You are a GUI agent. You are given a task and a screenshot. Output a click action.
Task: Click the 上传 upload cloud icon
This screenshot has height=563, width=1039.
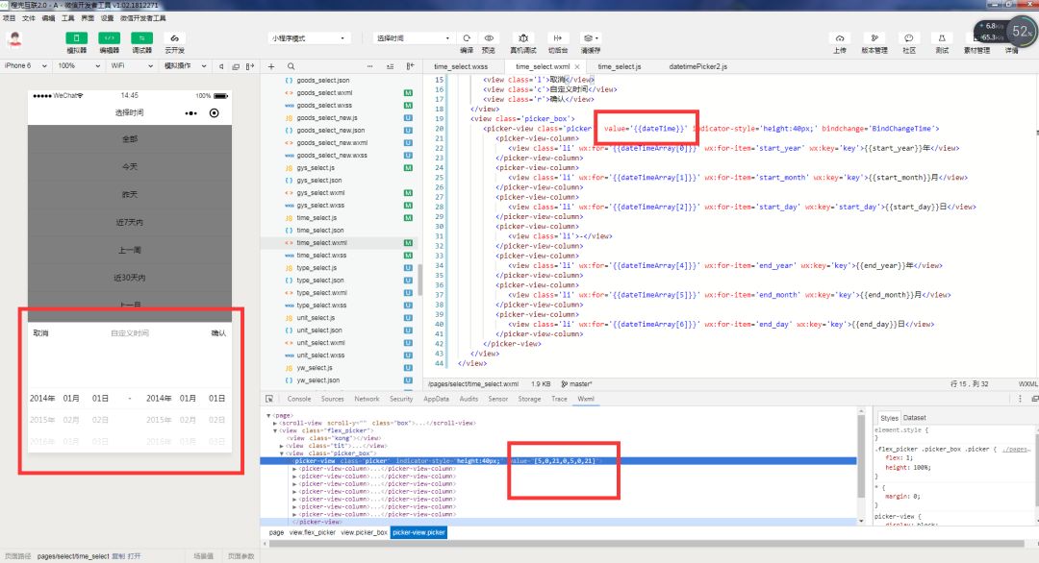tap(840, 38)
